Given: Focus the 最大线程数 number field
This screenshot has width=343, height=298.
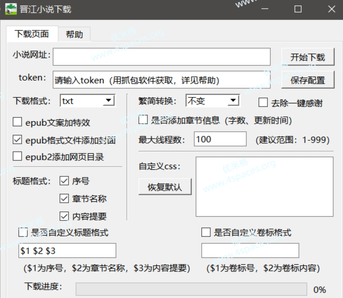Looking at the screenshot, I should 220,139.
